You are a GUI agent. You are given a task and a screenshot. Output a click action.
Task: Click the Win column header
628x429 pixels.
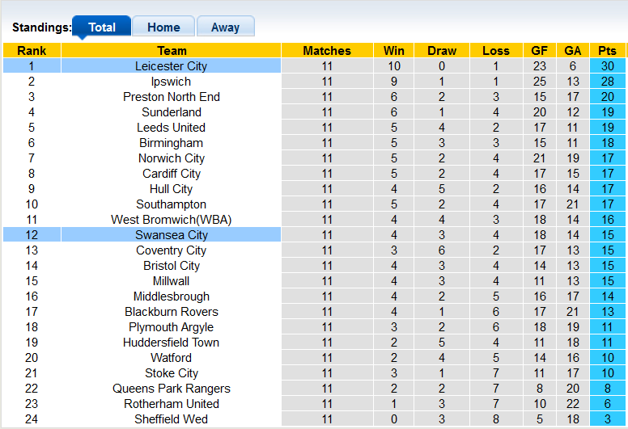(394, 51)
